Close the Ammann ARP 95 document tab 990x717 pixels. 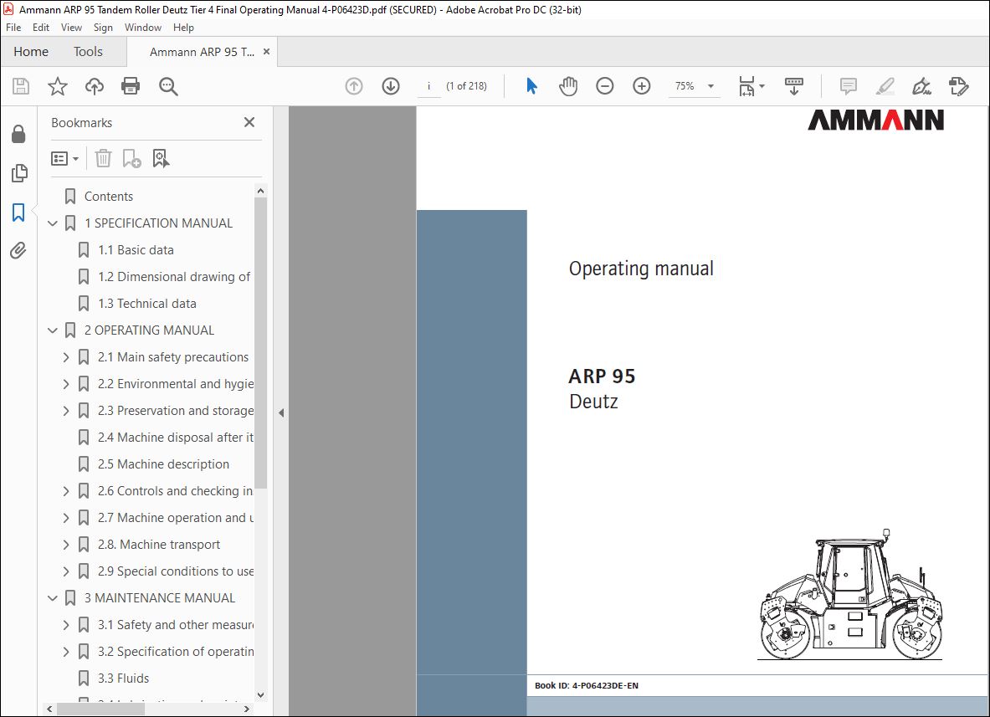coord(266,52)
